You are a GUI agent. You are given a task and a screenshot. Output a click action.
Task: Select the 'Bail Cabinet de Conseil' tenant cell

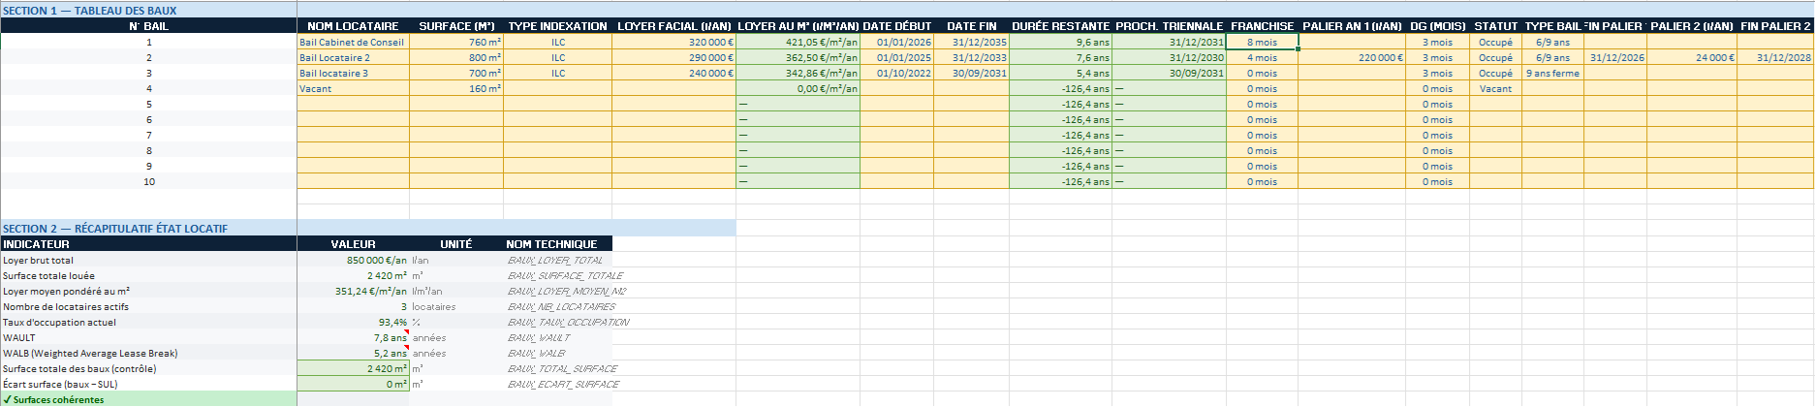pos(353,42)
